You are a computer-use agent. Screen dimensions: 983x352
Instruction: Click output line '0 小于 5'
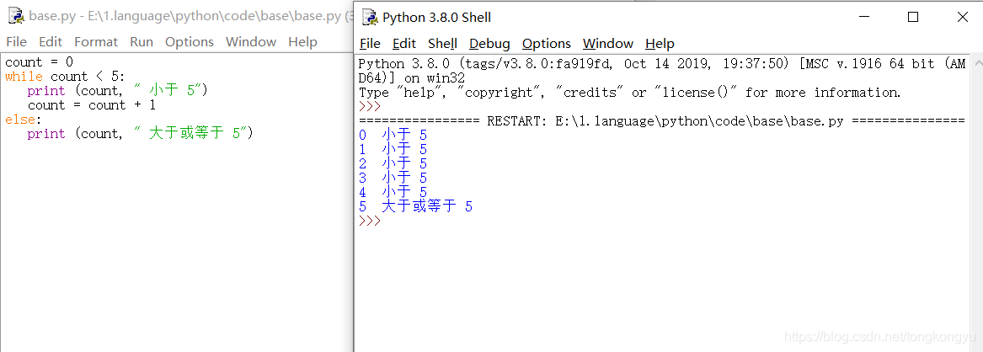[393, 135]
